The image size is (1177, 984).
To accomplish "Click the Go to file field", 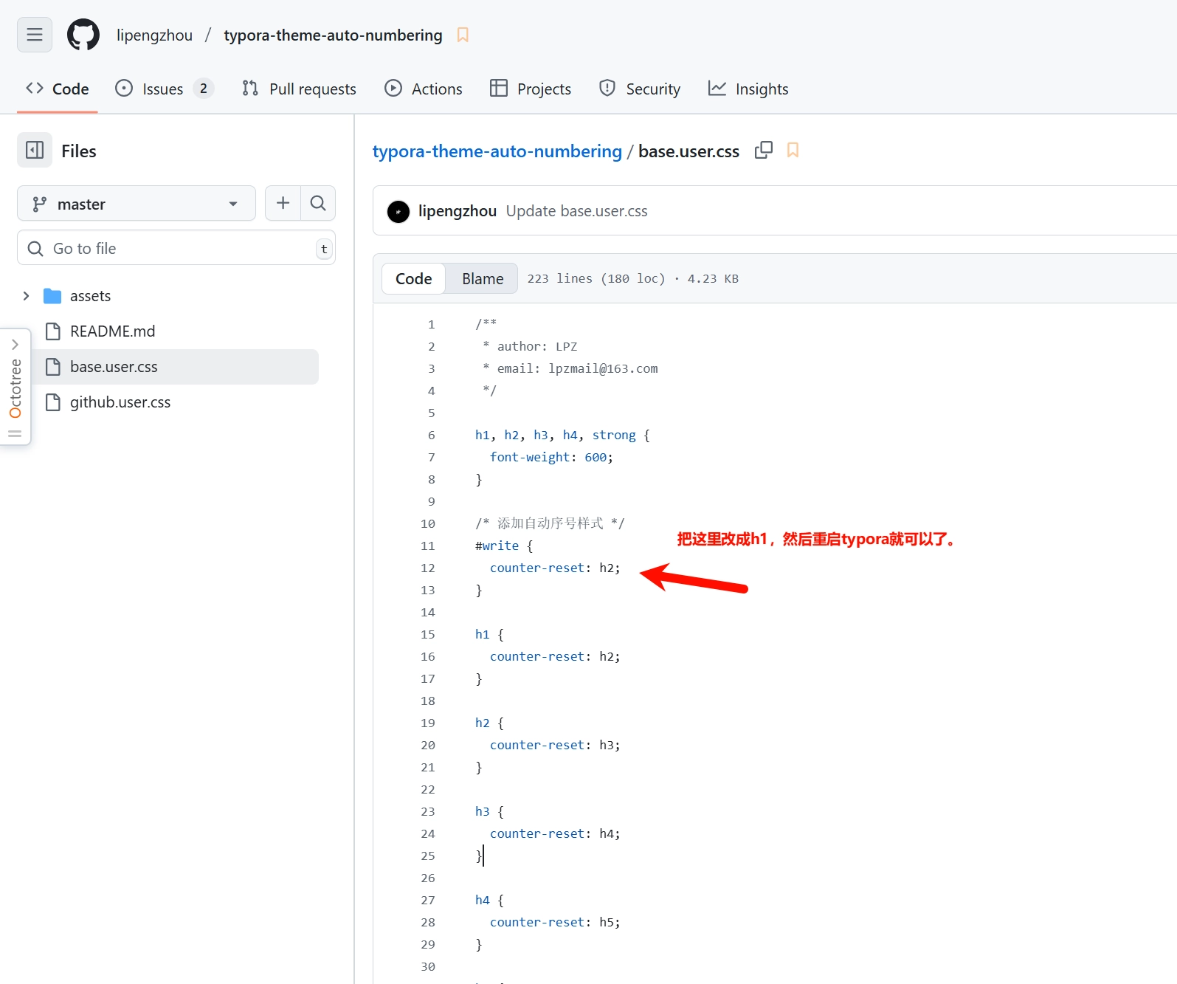I will click(176, 248).
